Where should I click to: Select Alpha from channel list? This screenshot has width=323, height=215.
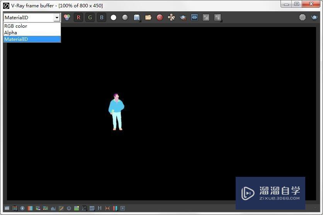coord(32,33)
